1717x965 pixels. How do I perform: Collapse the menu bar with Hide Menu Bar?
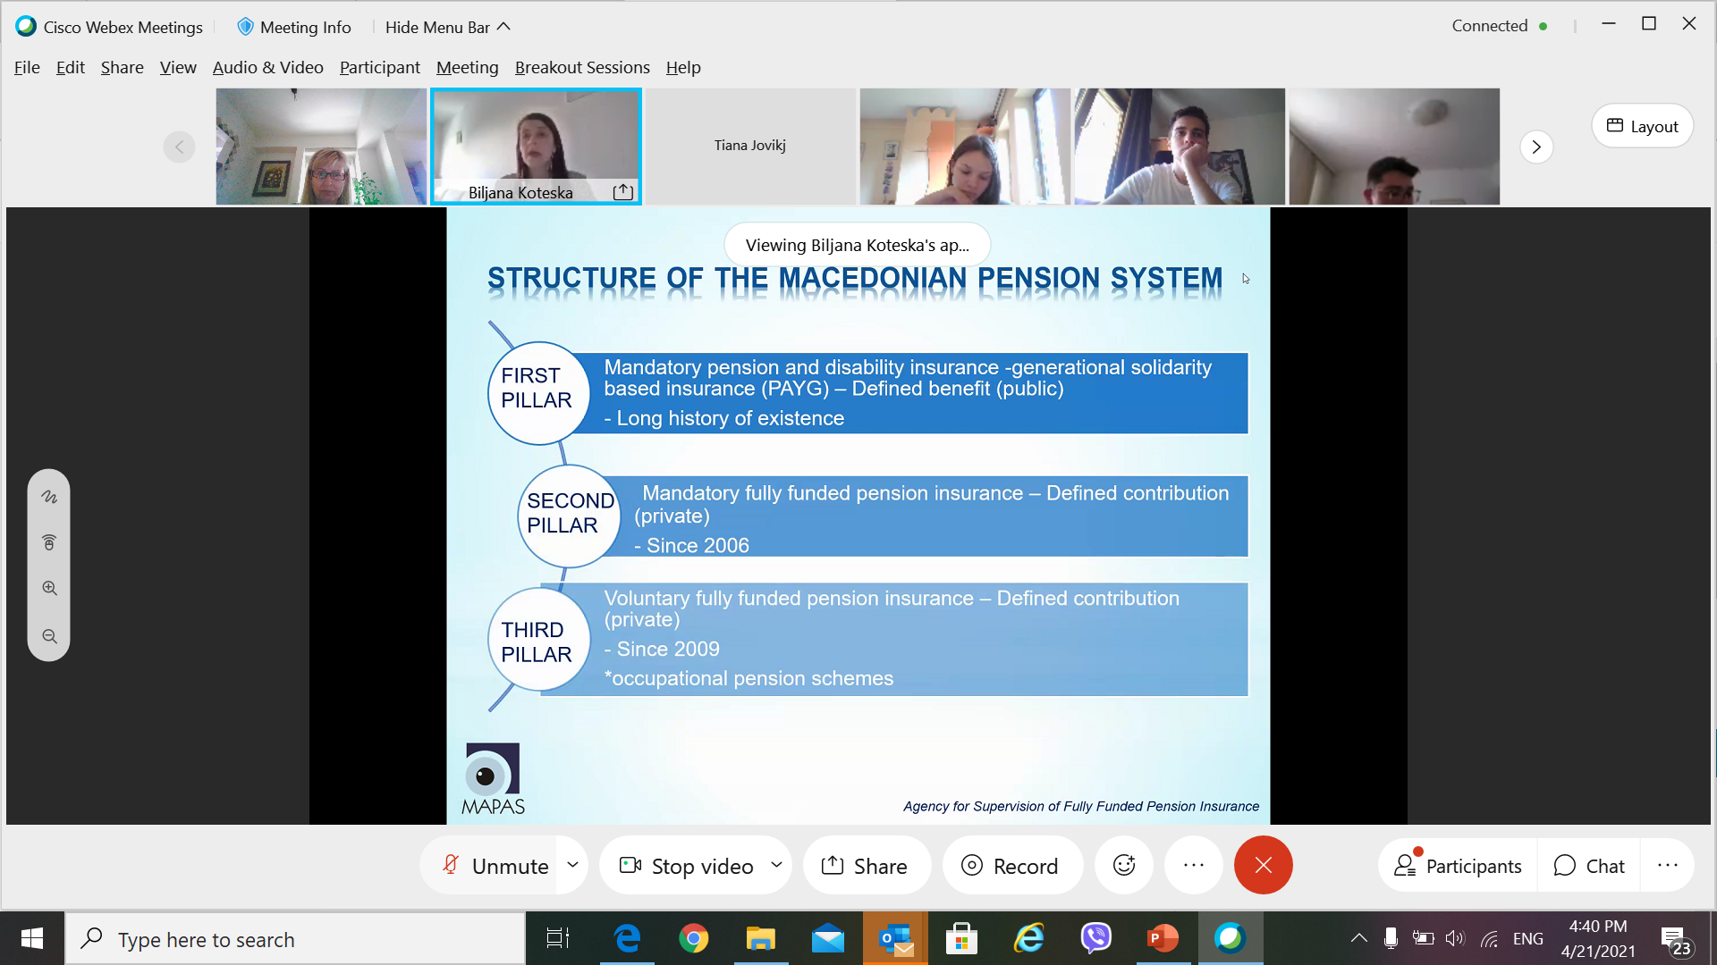447,27
